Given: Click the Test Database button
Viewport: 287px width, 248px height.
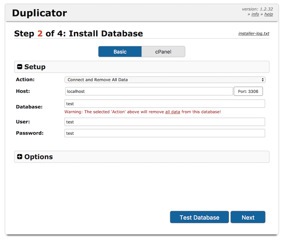Looking at the screenshot, I should point(199,217).
